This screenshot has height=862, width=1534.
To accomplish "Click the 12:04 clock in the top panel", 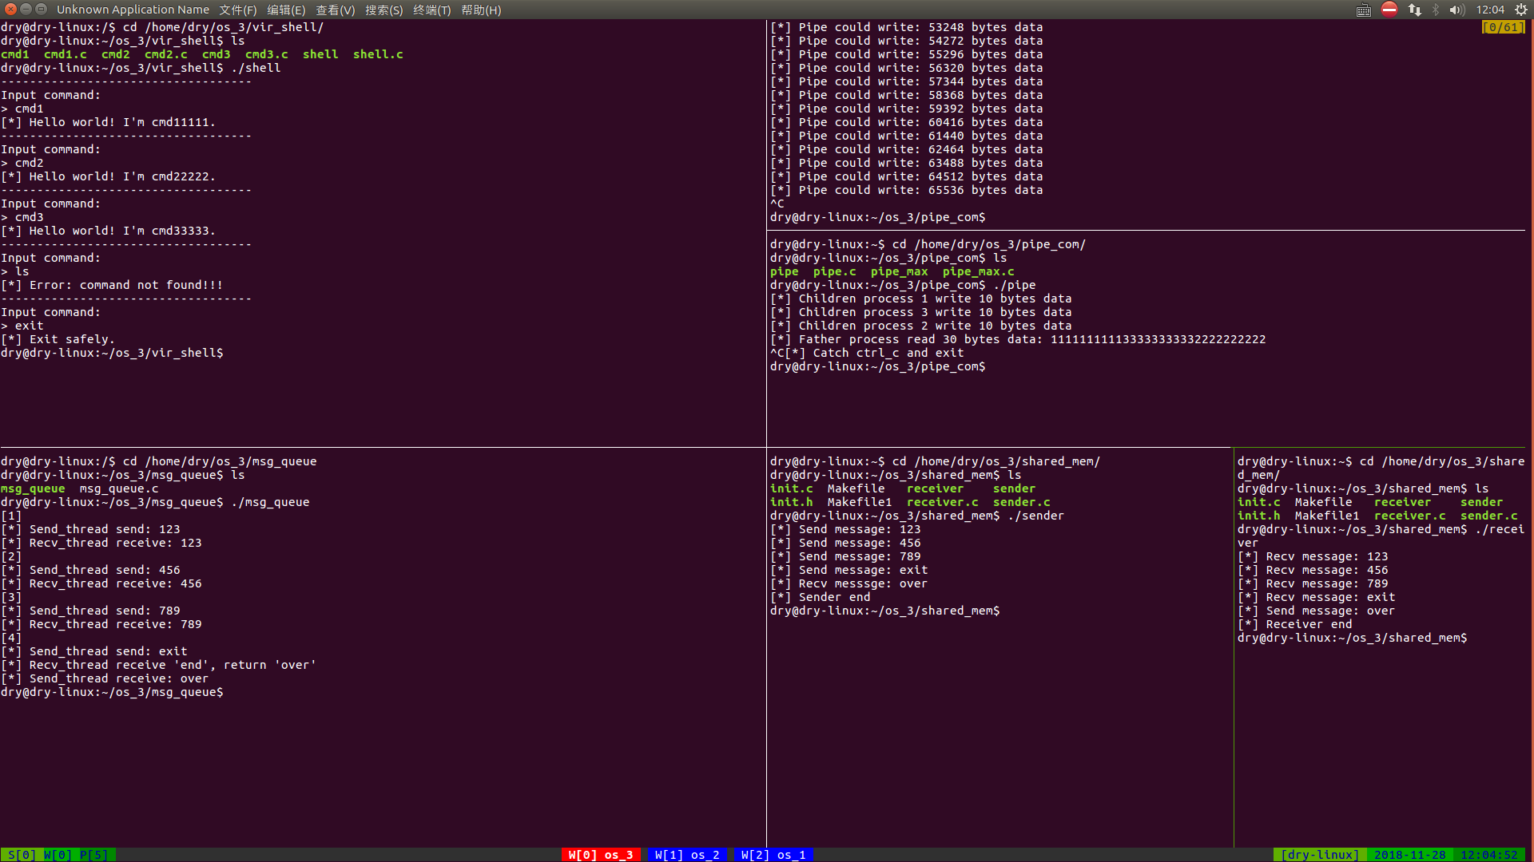I will tap(1490, 10).
